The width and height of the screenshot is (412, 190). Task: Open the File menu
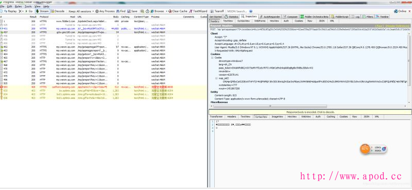3,6
